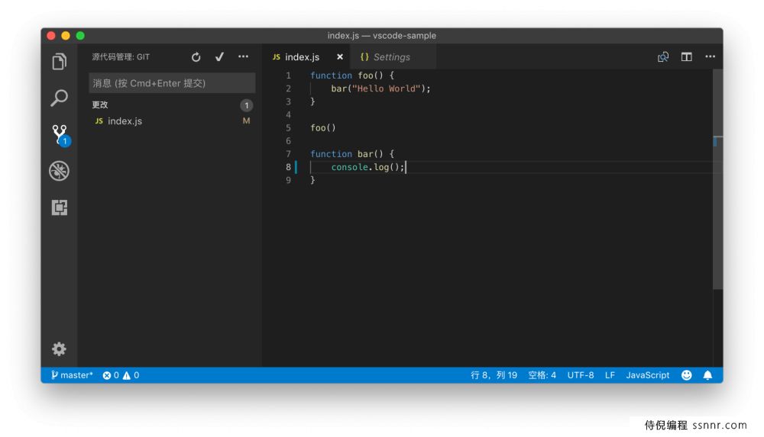This screenshot has height=437, width=764.
Task: Change indentation via 空格: 4
Action: point(542,375)
